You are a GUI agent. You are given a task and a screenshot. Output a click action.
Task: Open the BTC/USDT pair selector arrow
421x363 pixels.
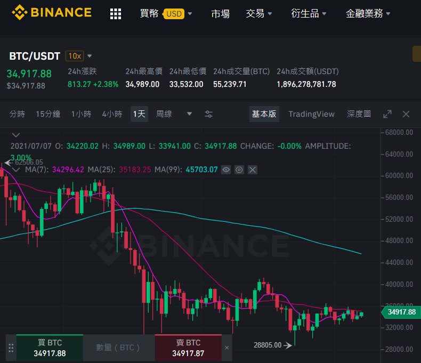[x=90, y=56]
